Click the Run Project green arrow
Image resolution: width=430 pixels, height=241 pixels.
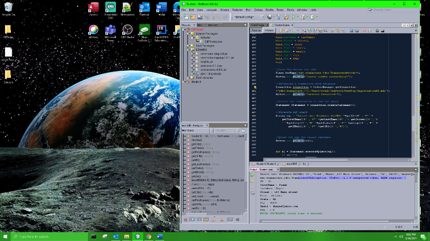294,17
